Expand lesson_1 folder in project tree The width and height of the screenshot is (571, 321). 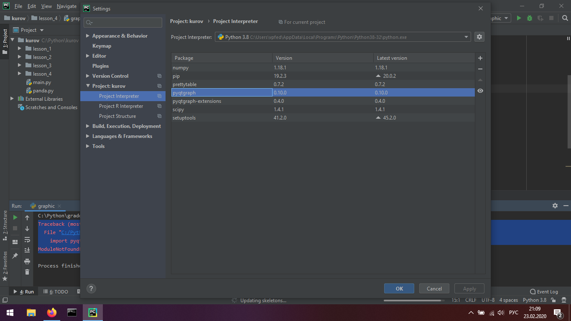[x=20, y=49]
